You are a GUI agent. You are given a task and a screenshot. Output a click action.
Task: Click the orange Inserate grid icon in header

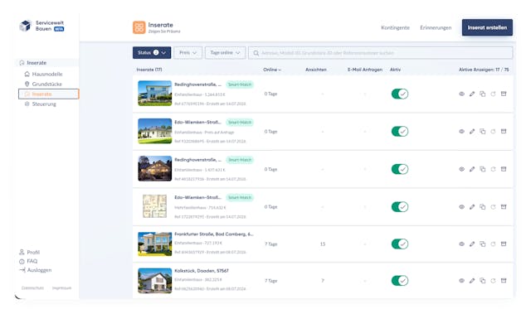click(x=139, y=27)
